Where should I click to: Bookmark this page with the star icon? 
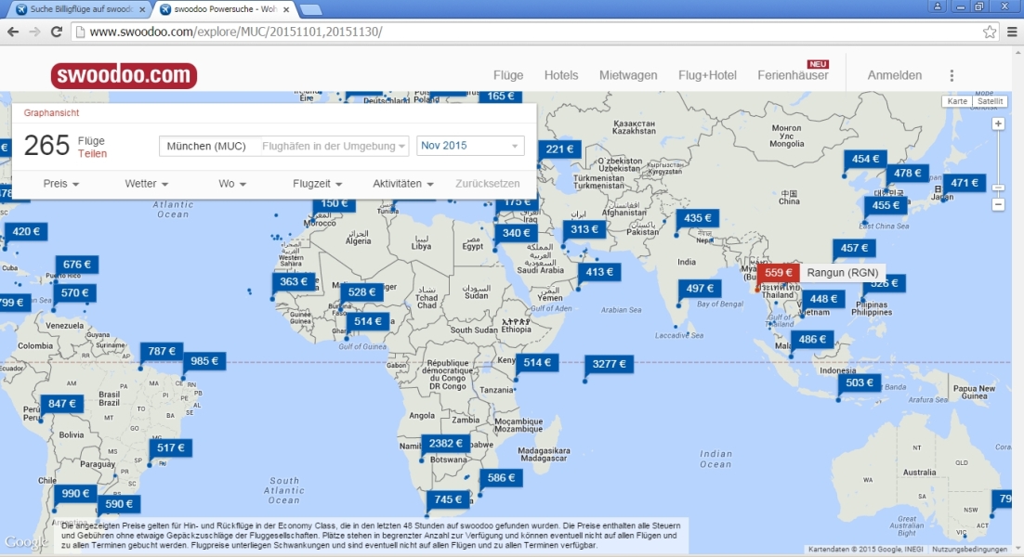point(990,32)
